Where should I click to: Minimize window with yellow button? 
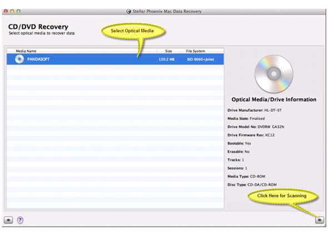click(x=12, y=11)
